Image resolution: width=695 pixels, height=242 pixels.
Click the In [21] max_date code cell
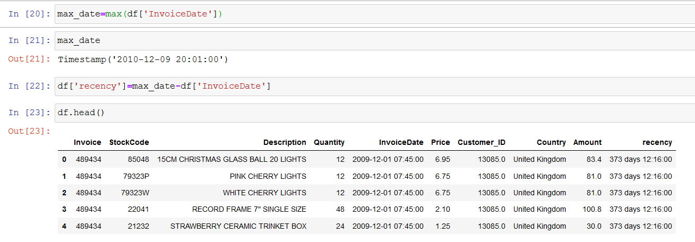(x=374, y=41)
